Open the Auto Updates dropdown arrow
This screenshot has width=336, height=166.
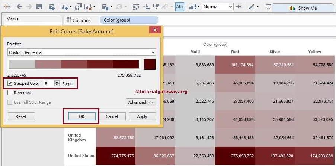click(111, 7)
